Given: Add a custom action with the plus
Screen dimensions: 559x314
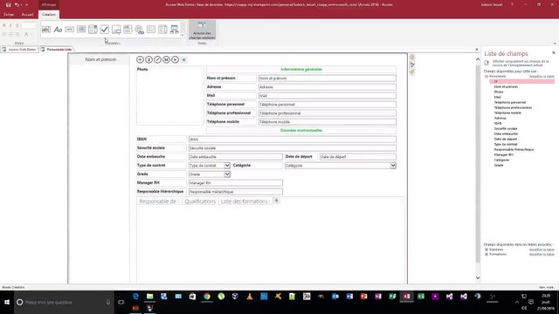Looking at the screenshot, I should click(184, 60).
